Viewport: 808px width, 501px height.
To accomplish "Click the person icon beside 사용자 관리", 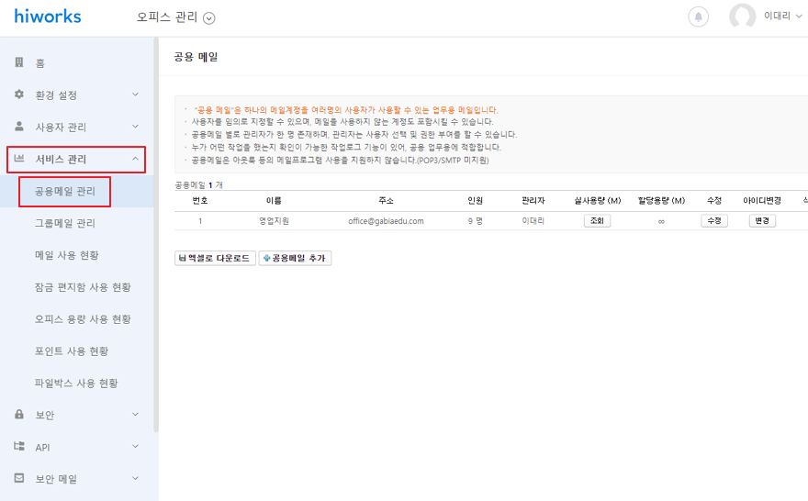I will [x=19, y=127].
